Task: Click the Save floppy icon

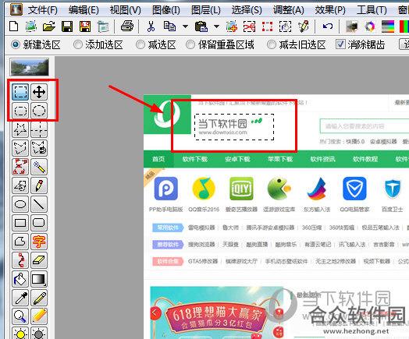Action: pos(67,26)
